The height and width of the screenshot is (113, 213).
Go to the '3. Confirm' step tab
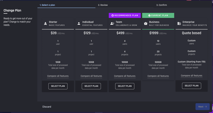(162, 5)
